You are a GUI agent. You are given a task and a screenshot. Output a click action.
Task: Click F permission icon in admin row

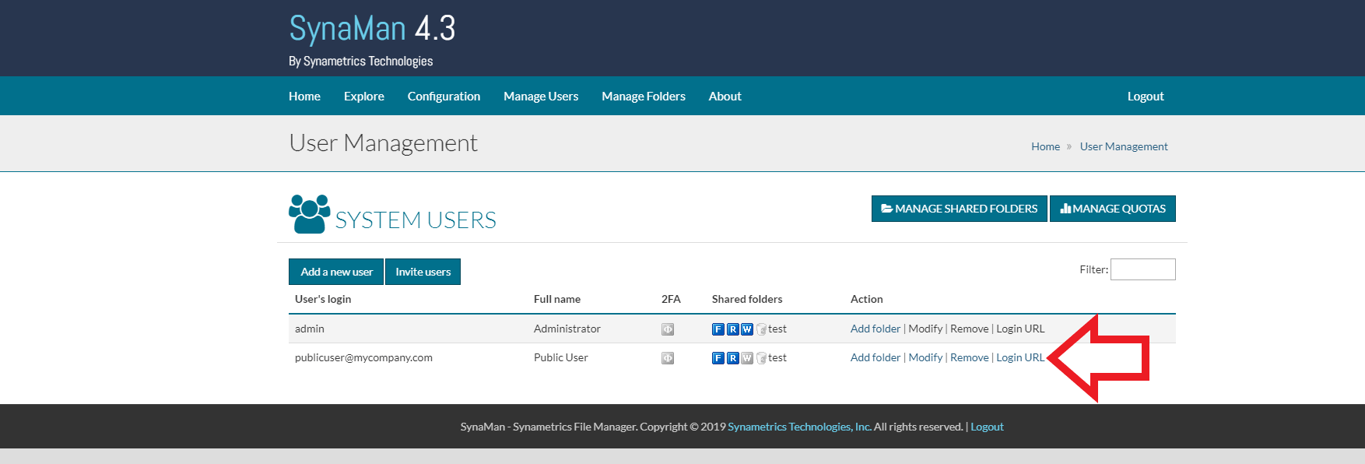[x=718, y=329]
